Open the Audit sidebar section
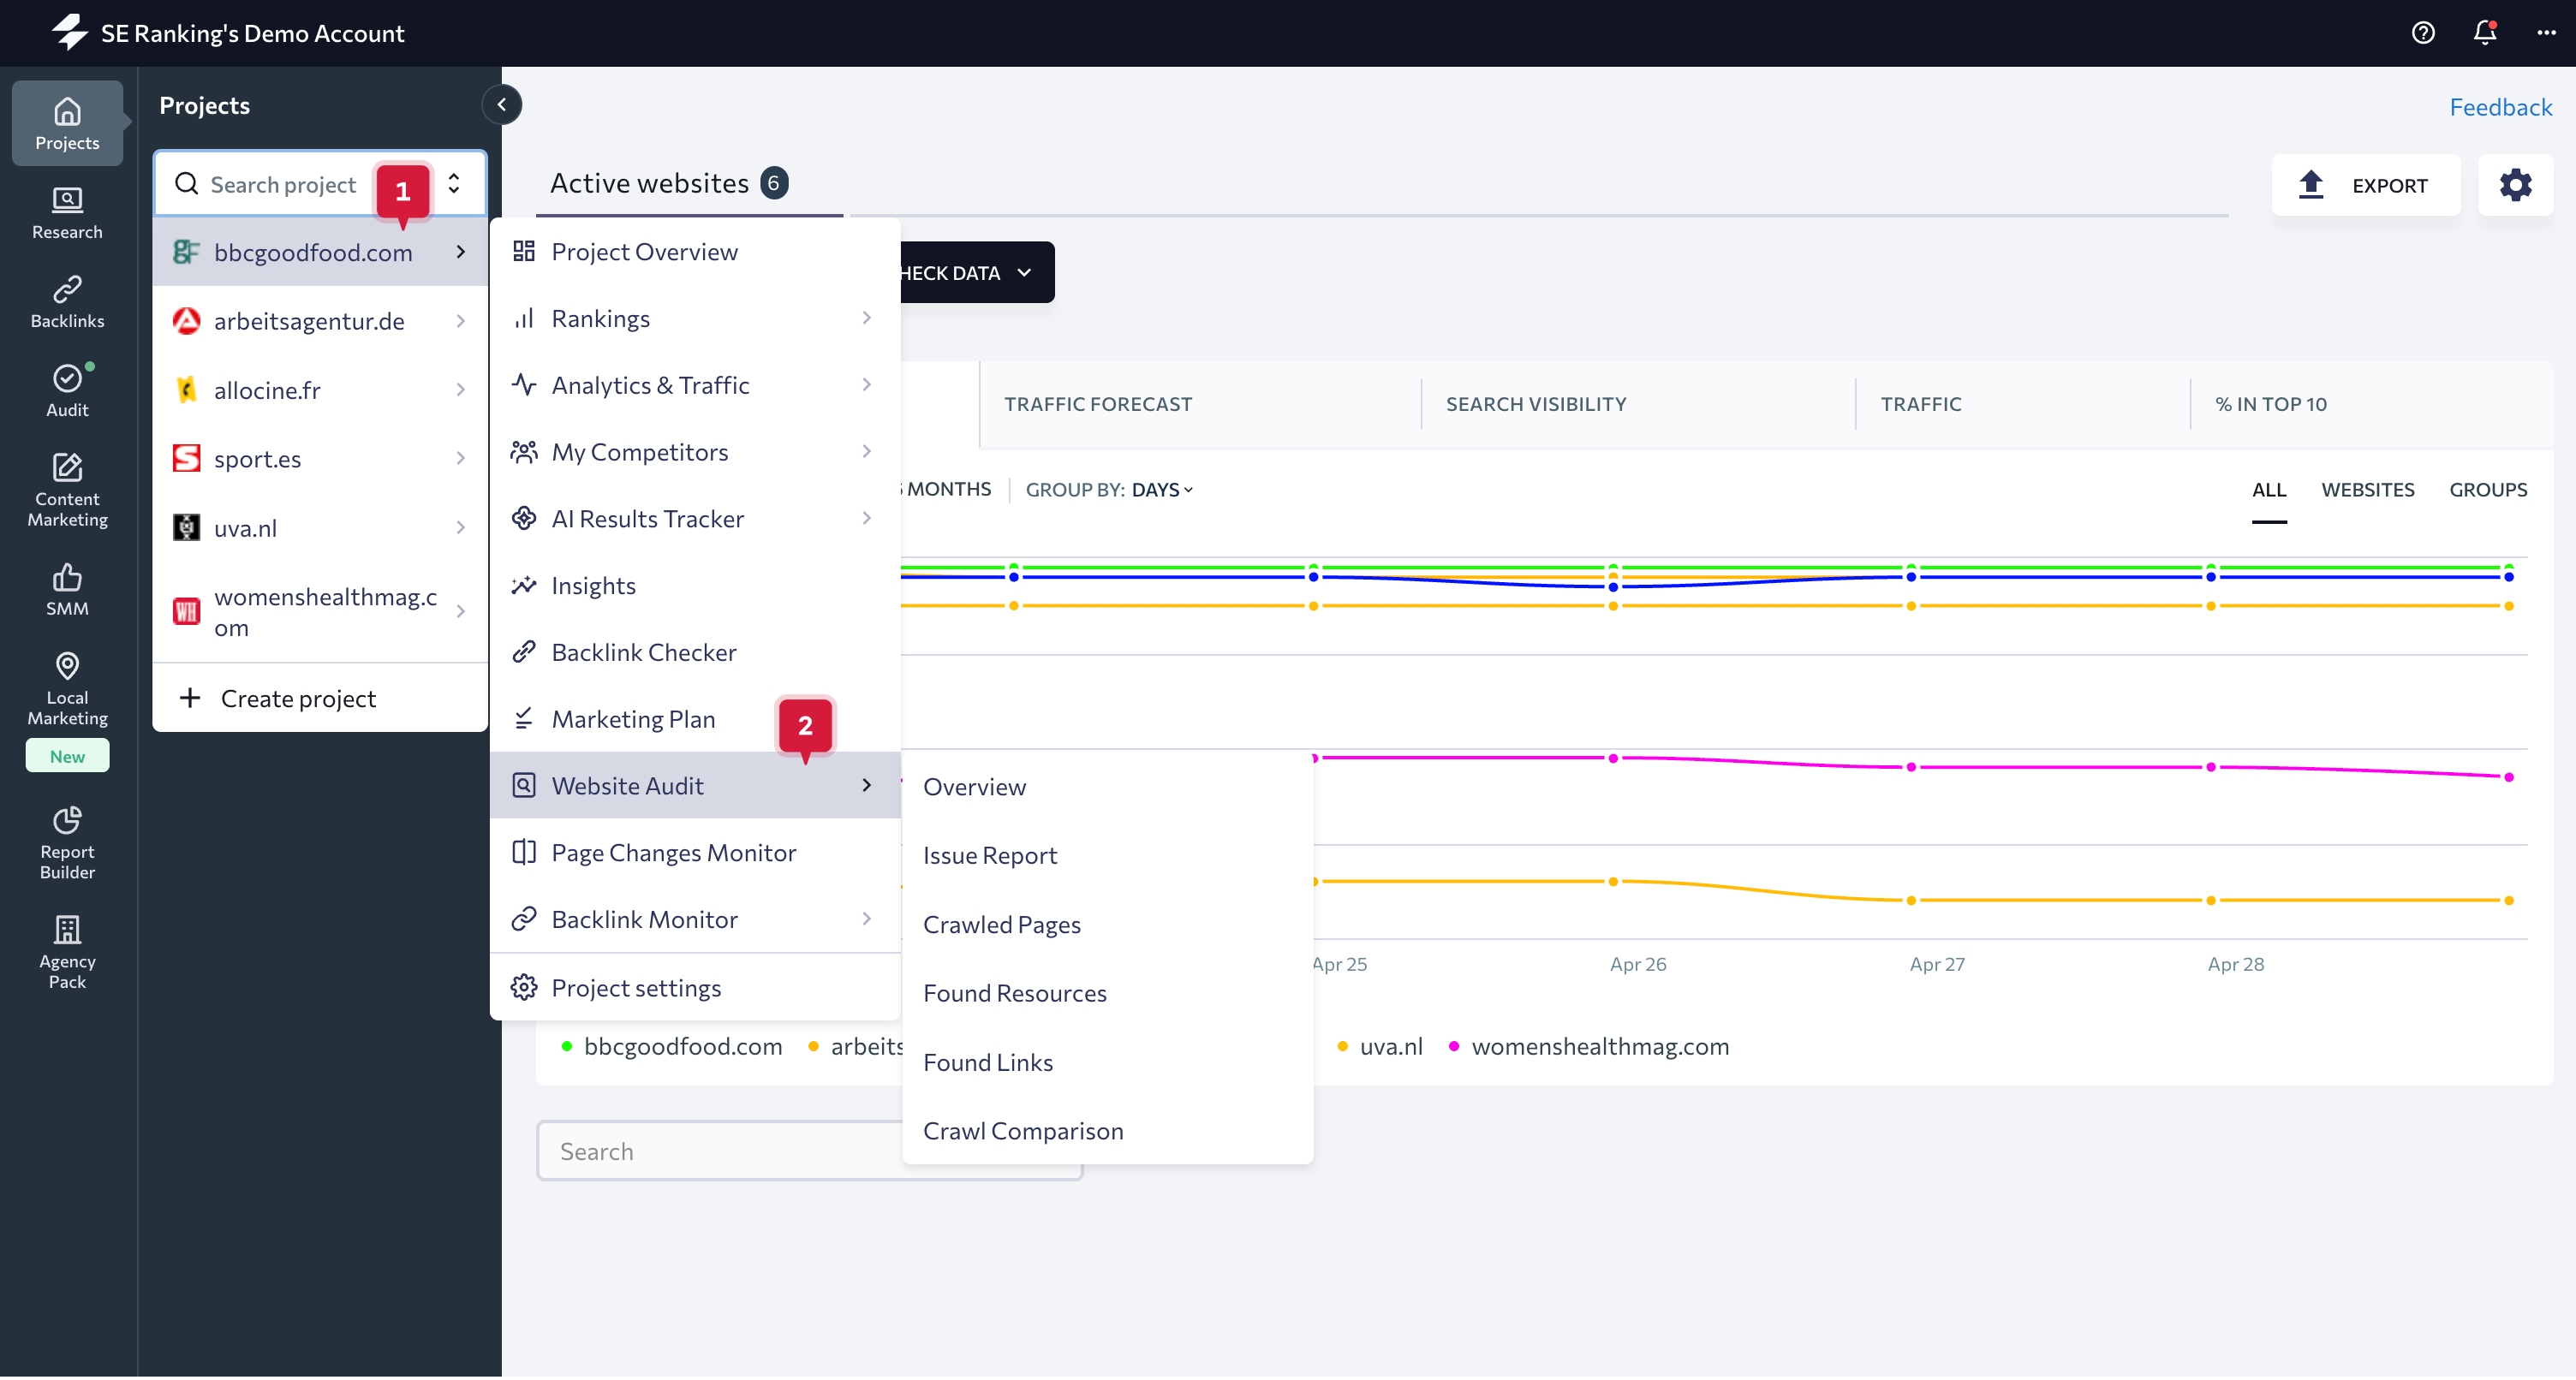 (67, 391)
